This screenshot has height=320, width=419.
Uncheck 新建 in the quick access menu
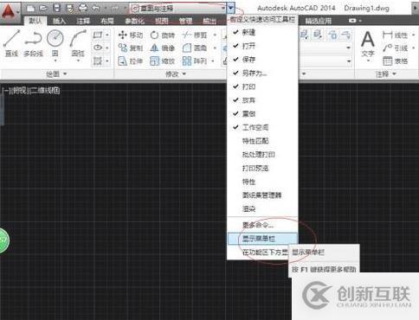point(262,32)
